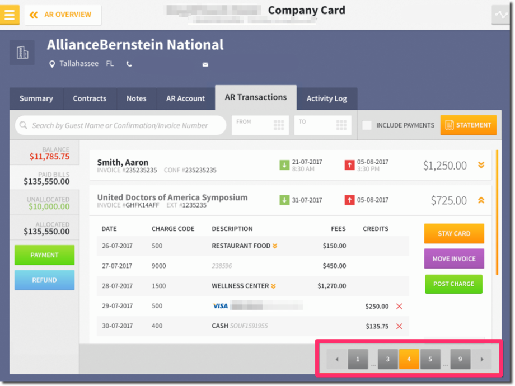Jump to page 3
This screenshot has width=515, height=386.
(387, 359)
